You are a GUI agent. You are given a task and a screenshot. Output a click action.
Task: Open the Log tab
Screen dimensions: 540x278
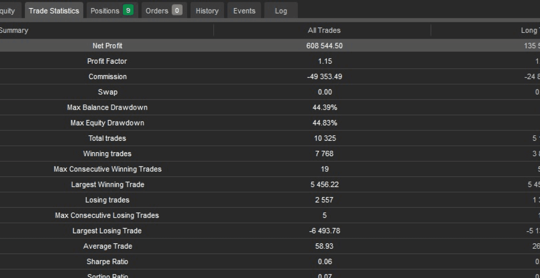281,11
